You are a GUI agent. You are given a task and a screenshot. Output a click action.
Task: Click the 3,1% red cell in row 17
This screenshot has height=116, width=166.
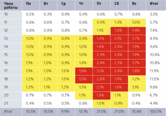tap(101, 71)
